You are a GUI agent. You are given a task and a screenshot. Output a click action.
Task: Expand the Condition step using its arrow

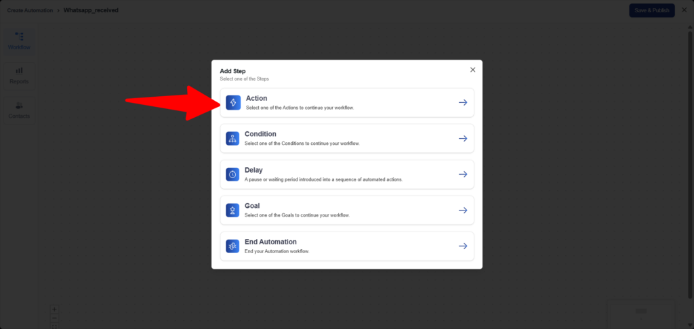coord(463,139)
